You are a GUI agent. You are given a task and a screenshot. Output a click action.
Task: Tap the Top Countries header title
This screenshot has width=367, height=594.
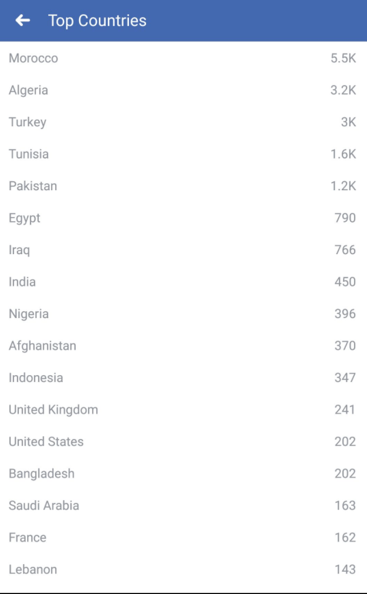97,21
